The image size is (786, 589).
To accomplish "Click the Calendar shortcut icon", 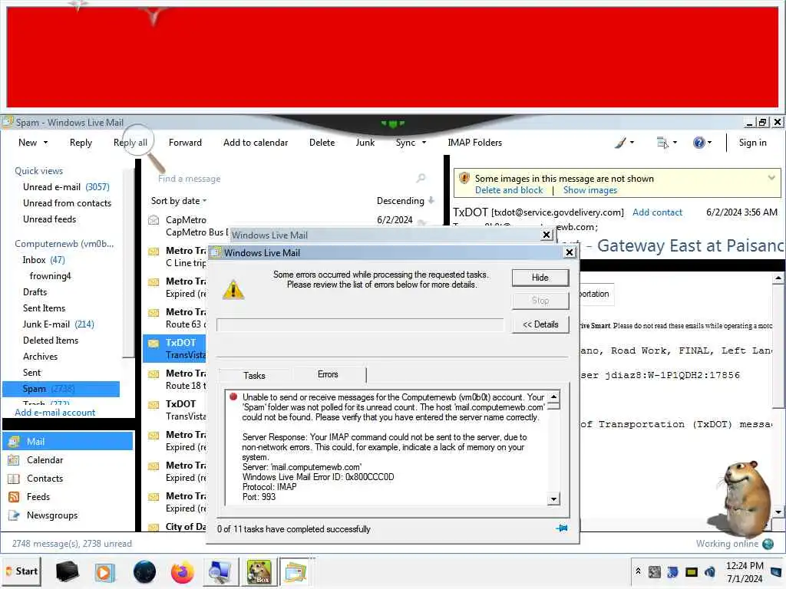I will (14, 460).
